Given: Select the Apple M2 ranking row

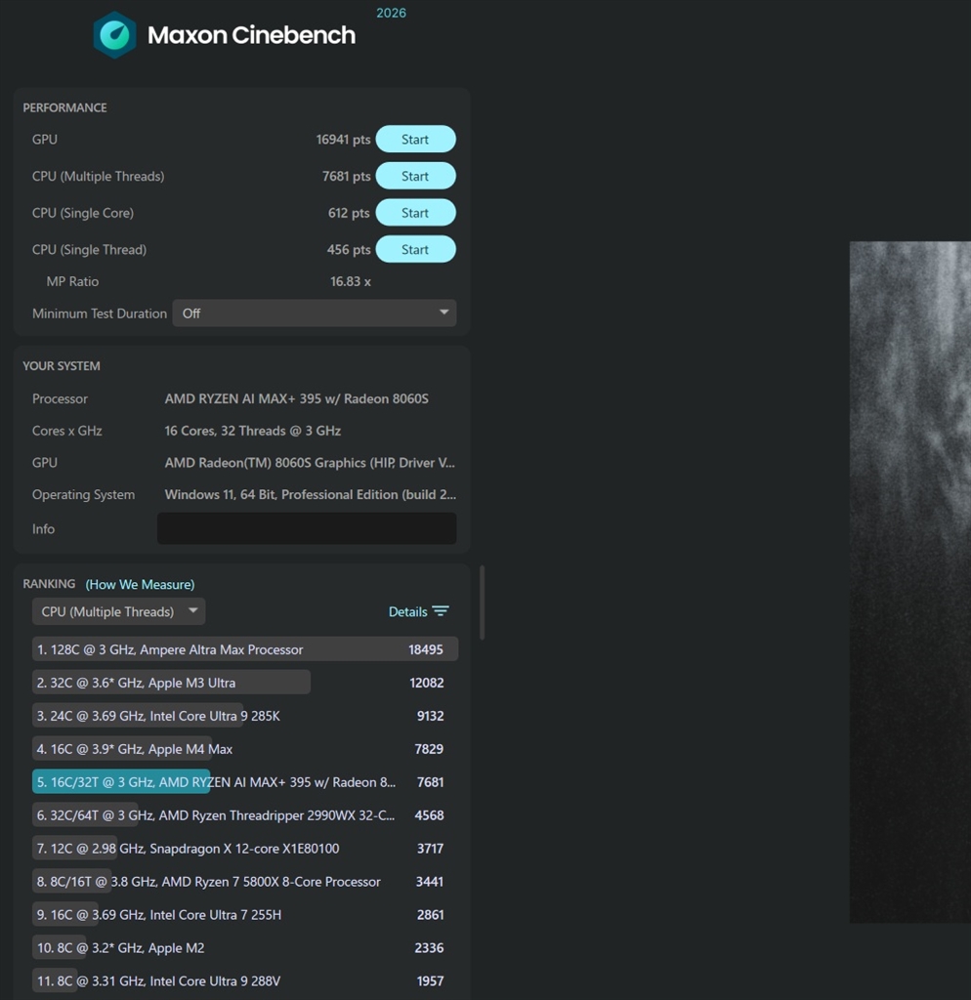Looking at the screenshot, I should [245, 947].
